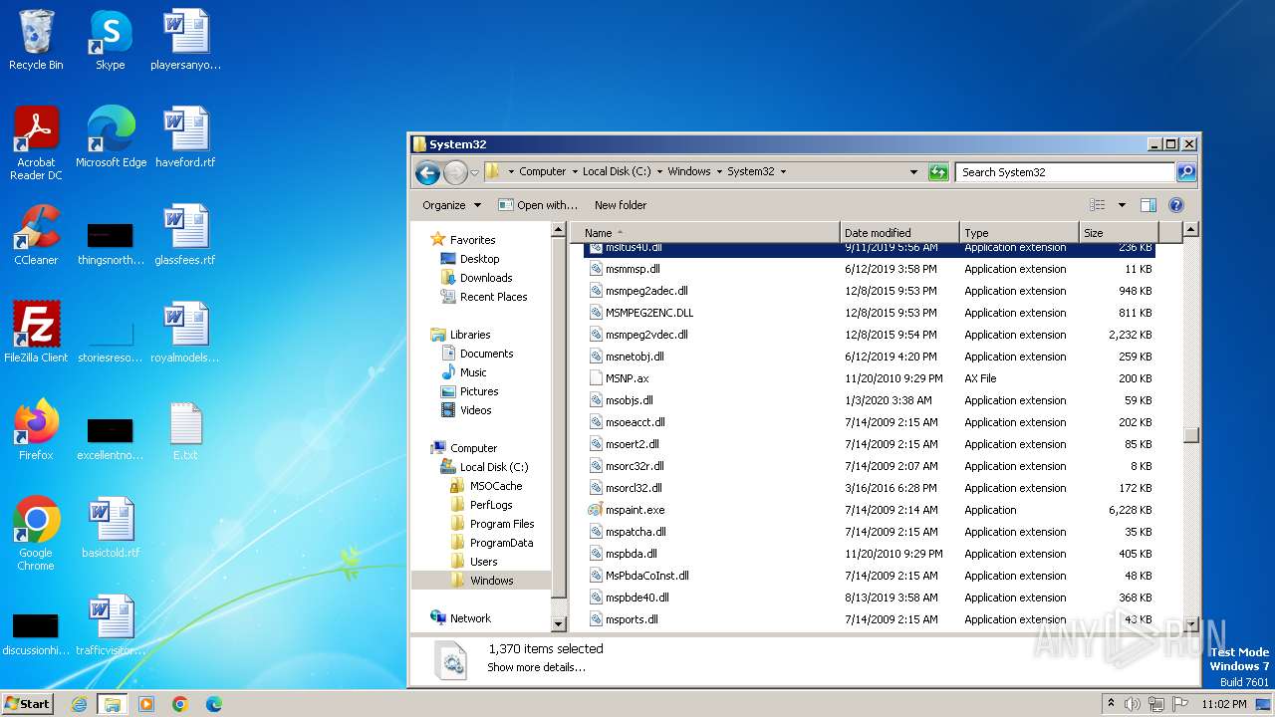1275x717 pixels.
Task: Open Internet Explorer from the taskbar
Action: point(79,704)
